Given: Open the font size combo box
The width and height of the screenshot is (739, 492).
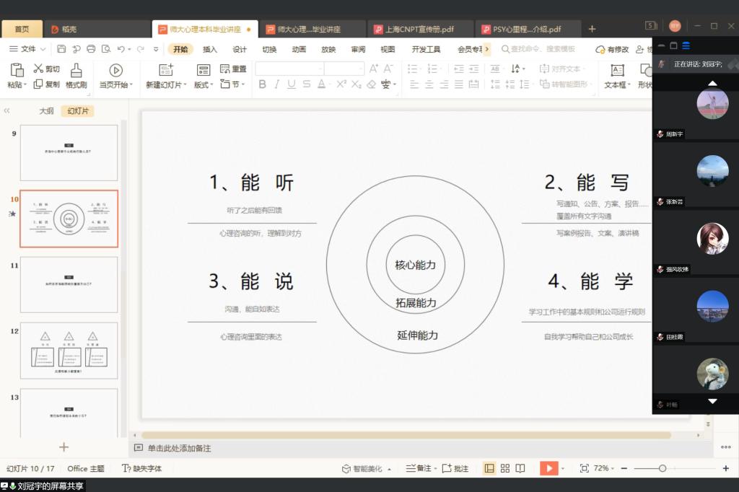Looking at the screenshot, I should (x=344, y=69).
